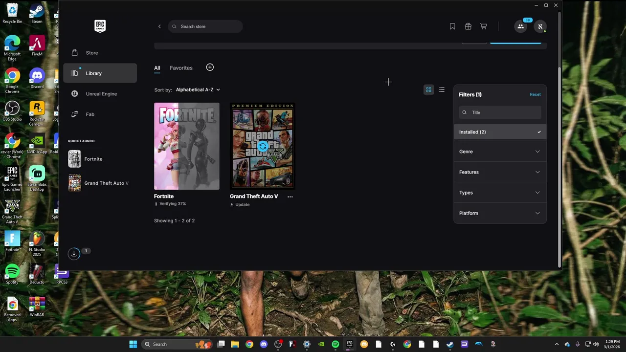Image resolution: width=626 pixels, height=352 pixels.
Task: Click the taskbar Search box
Action: point(177,344)
